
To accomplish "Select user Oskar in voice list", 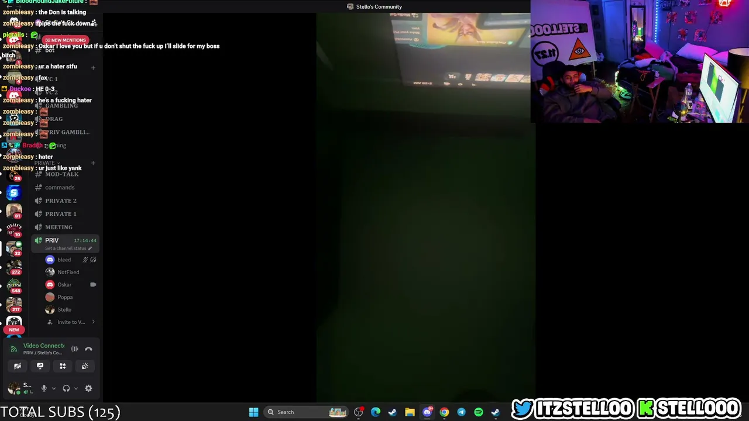I will (x=64, y=285).
